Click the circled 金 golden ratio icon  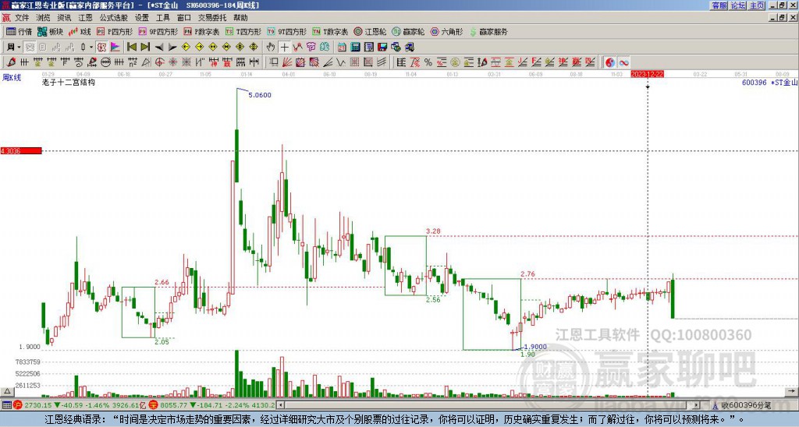click(x=455, y=62)
